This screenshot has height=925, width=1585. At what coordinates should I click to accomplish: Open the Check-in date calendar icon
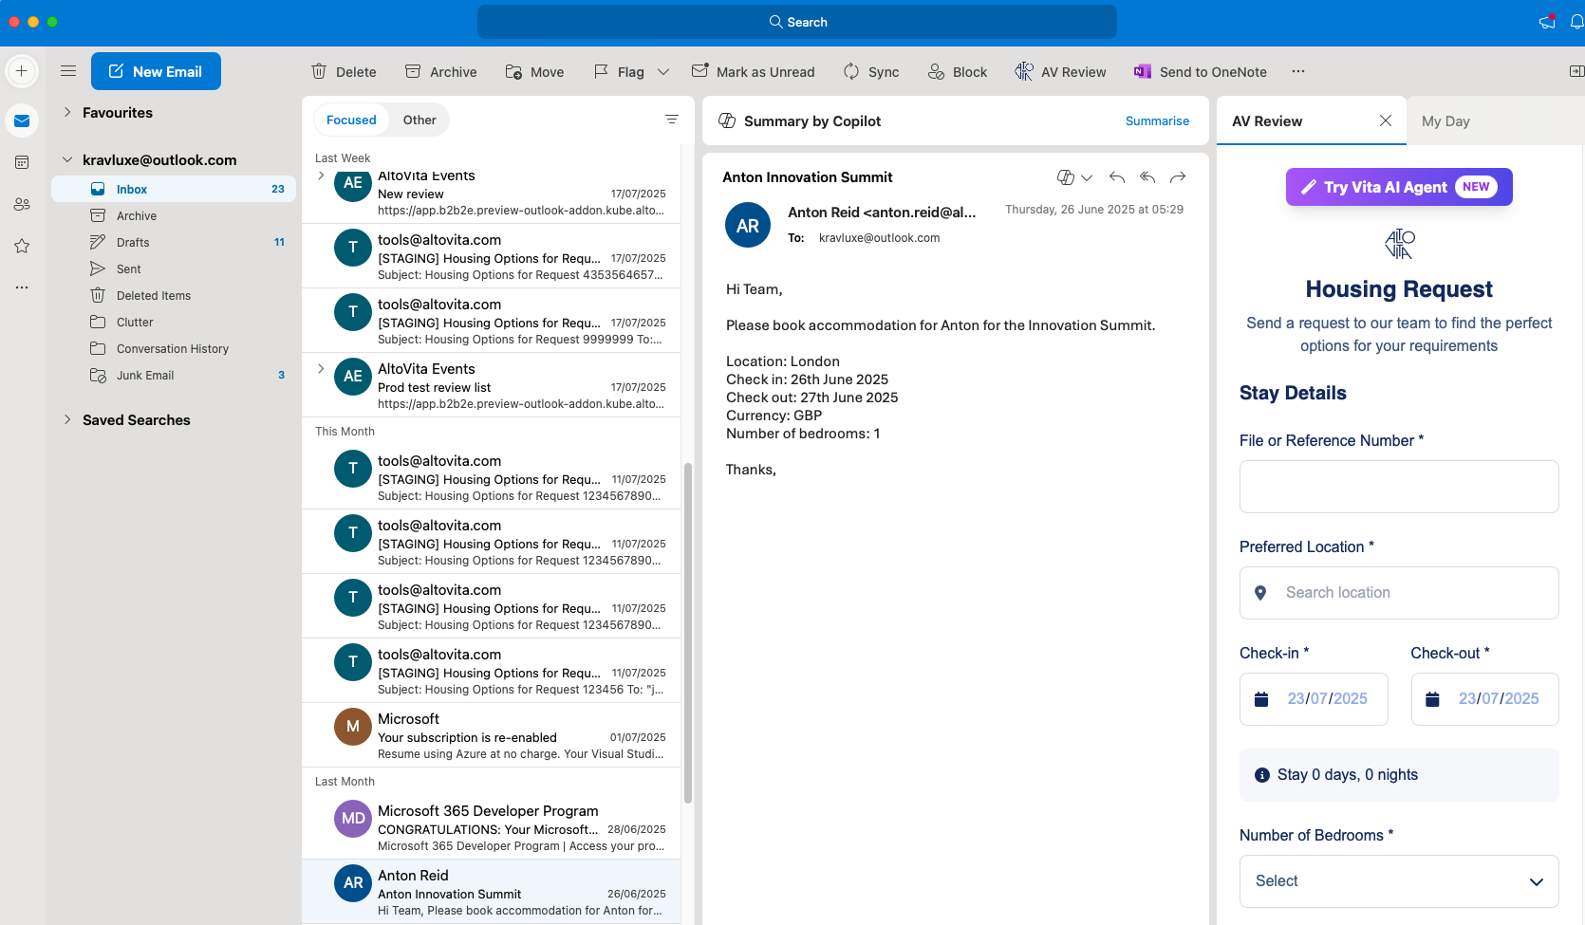[x=1261, y=699]
